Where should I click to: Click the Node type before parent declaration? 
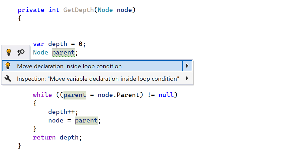[40, 52]
